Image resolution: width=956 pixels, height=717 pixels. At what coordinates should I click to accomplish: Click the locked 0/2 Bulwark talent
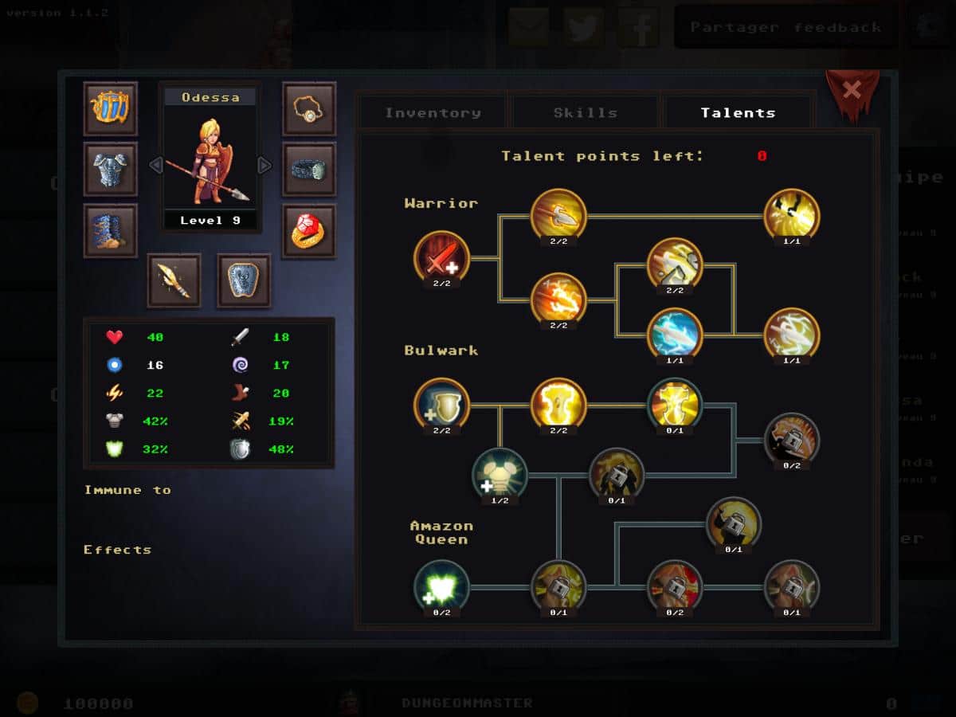(x=792, y=439)
